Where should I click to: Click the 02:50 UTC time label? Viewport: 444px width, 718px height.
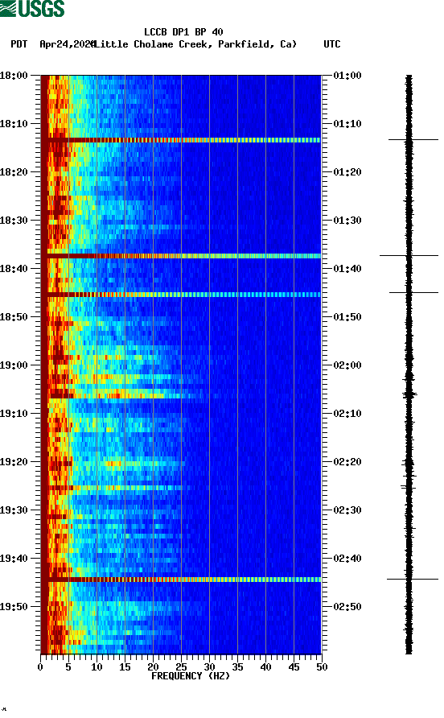point(347,607)
